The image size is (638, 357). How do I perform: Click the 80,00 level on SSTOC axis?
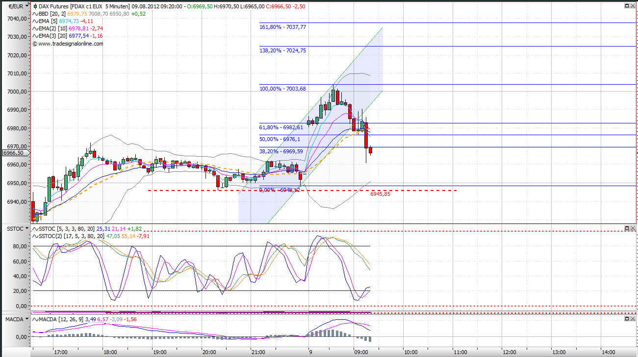click(19, 246)
